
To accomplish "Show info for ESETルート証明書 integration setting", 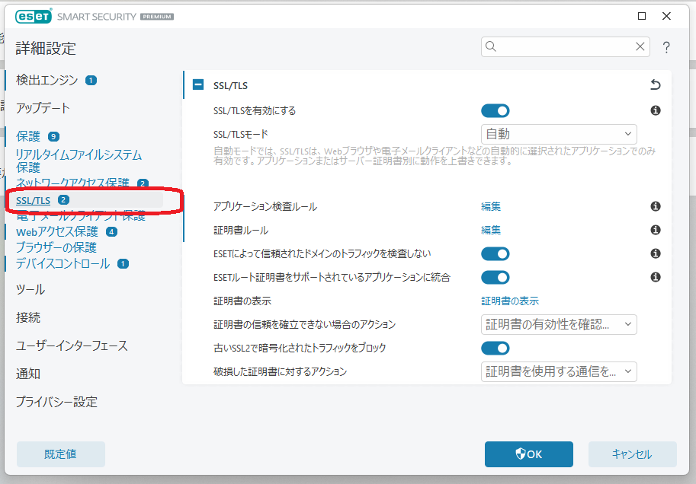I will (x=655, y=277).
